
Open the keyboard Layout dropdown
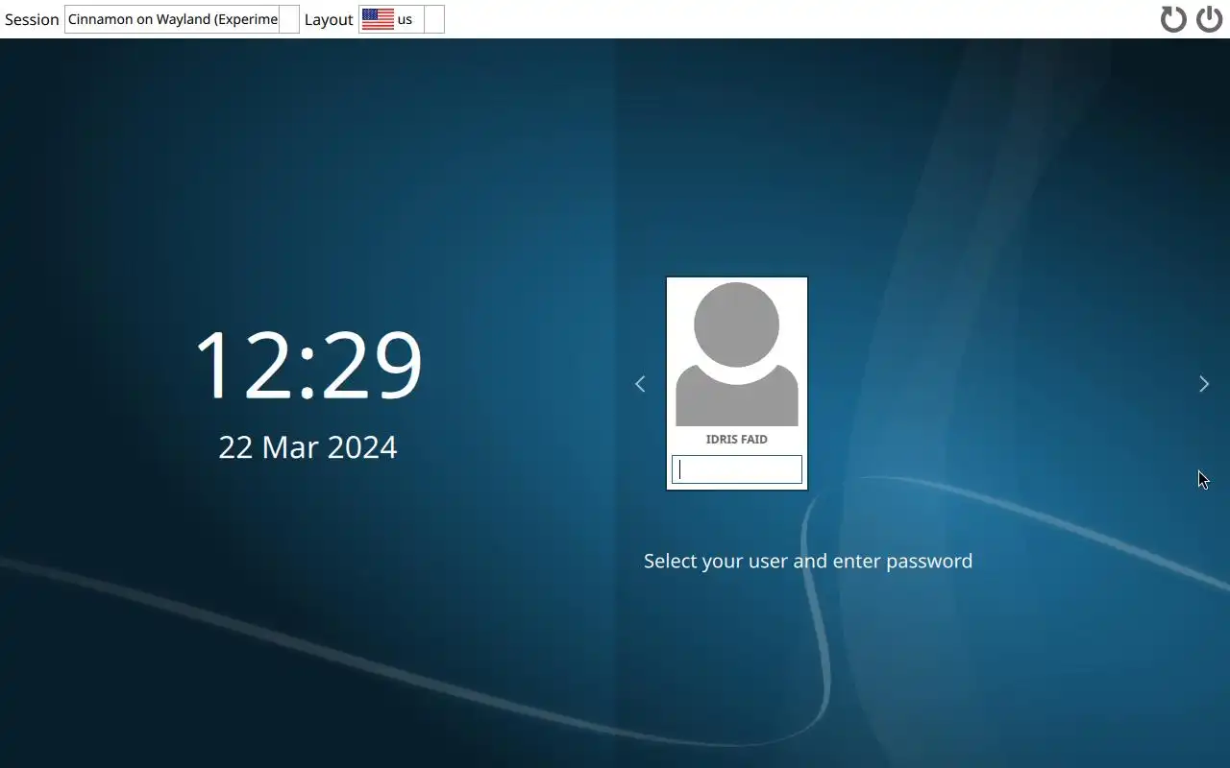pyautogui.click(x=402, y=19)
